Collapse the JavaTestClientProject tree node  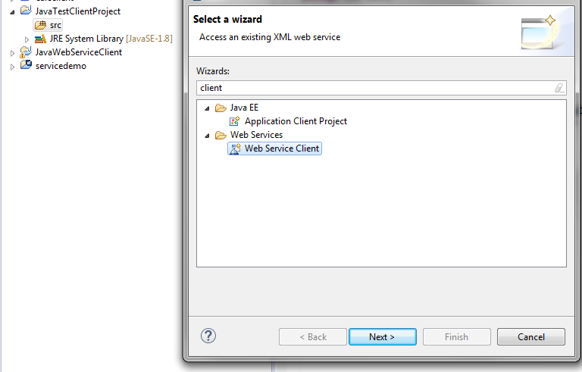click(13, 12)
